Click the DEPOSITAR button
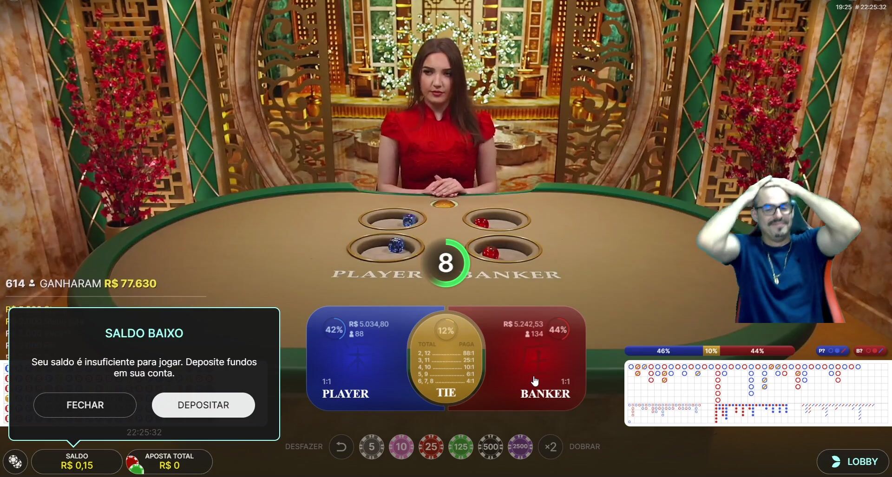 pyautogui.click(x=203, y=405)
